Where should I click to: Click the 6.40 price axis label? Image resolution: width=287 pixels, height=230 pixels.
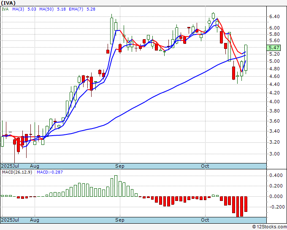(274, 17)
